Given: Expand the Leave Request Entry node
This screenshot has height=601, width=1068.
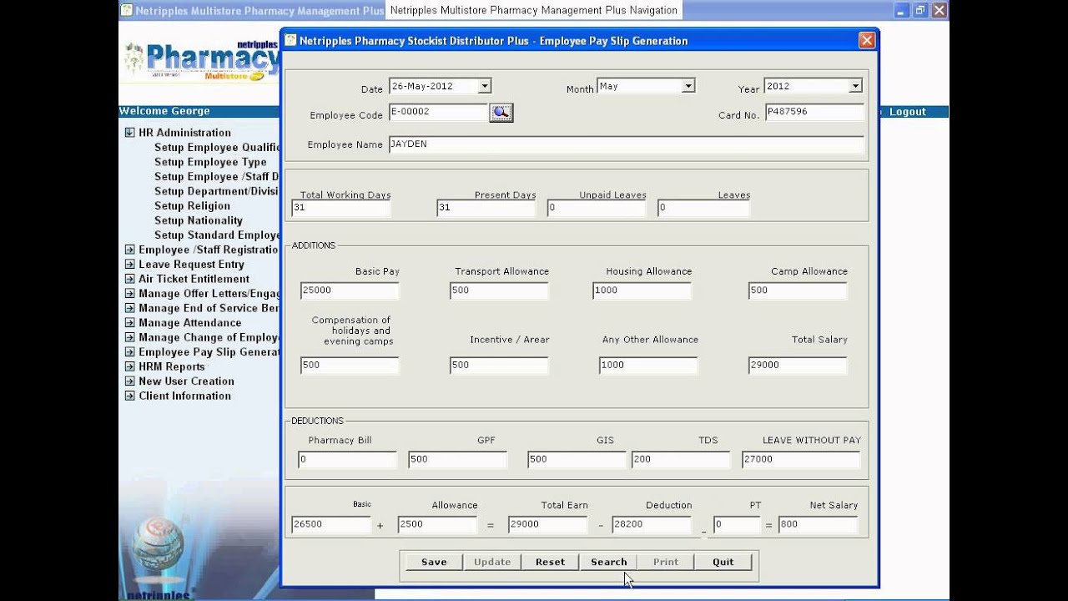Looking at the screenshot, I should [129, 265].
